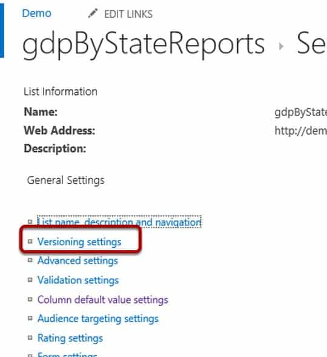Screen dimensions: 327x357
Task: Open Versioning settings
Action: (x=79, y=242)
